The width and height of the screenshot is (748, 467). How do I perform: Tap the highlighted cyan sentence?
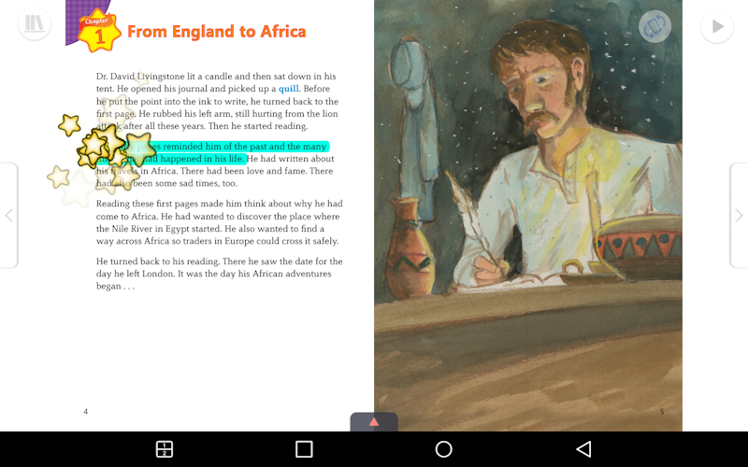212,152
